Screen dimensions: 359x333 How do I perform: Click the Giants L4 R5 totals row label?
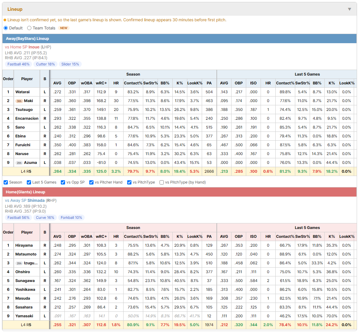point(26,325)
